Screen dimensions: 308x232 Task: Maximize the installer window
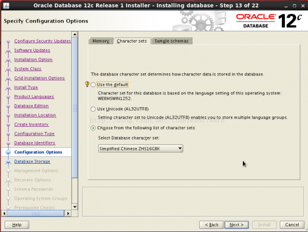point(295,6)
